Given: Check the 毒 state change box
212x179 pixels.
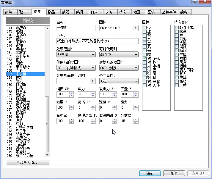Looking at the screenshot, I should (177, 35).
